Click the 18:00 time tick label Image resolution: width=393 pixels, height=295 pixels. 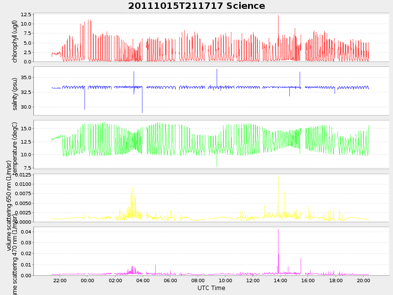click(336, 280)
